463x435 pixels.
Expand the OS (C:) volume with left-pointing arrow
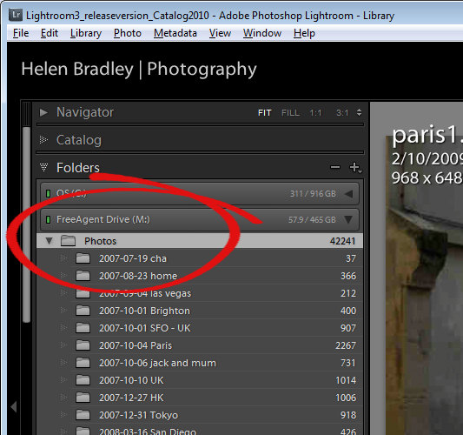click(x=348, y=194)
